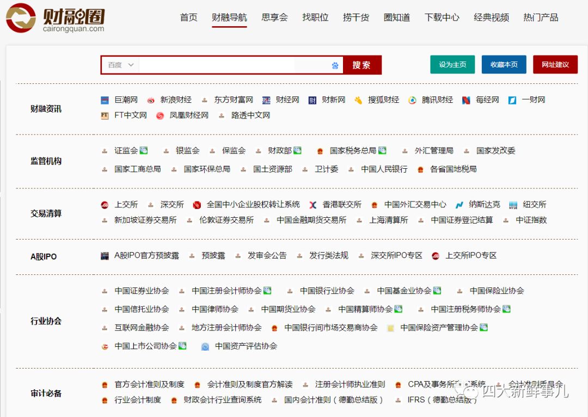The image size is (588, 417).
Task: Click the 上交所 red logo icon
Action: tap(105, 205)
